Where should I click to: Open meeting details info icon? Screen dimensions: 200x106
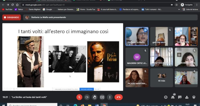(x=166, y=97)
